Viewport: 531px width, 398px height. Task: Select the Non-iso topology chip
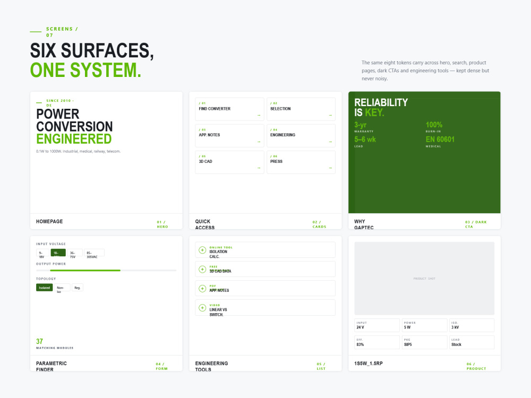click(62, 288)
